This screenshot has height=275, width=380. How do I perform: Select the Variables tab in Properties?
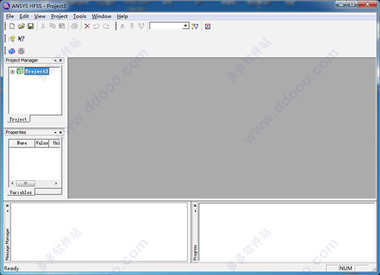(21, 192)
